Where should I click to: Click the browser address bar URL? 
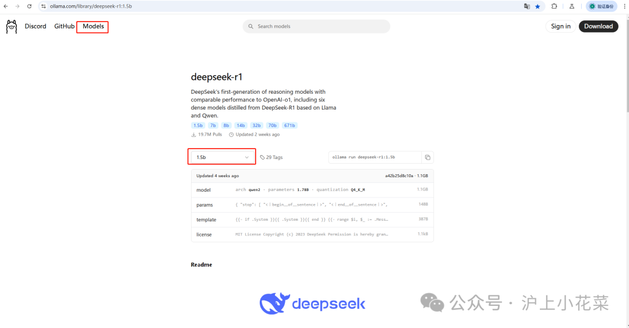click(x=91, y=6)
